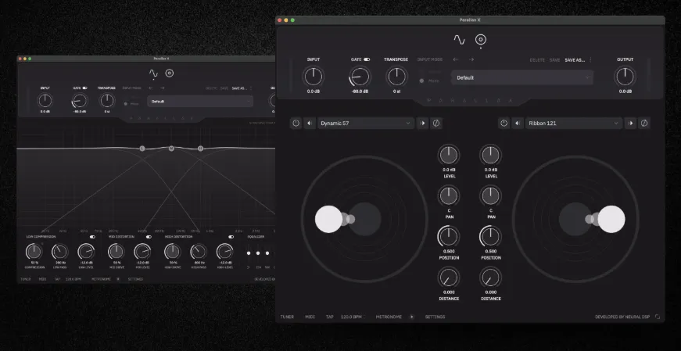Go to next preset in front window

point(471,59)
